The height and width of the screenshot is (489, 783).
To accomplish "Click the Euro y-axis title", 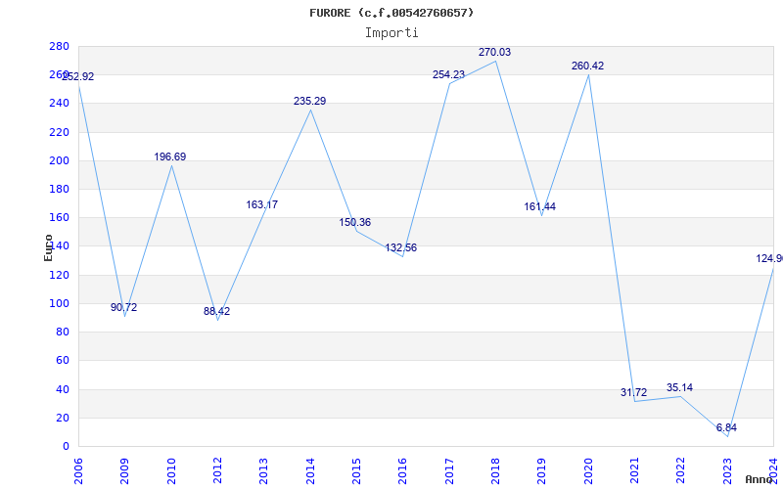I will pos(48,247).
